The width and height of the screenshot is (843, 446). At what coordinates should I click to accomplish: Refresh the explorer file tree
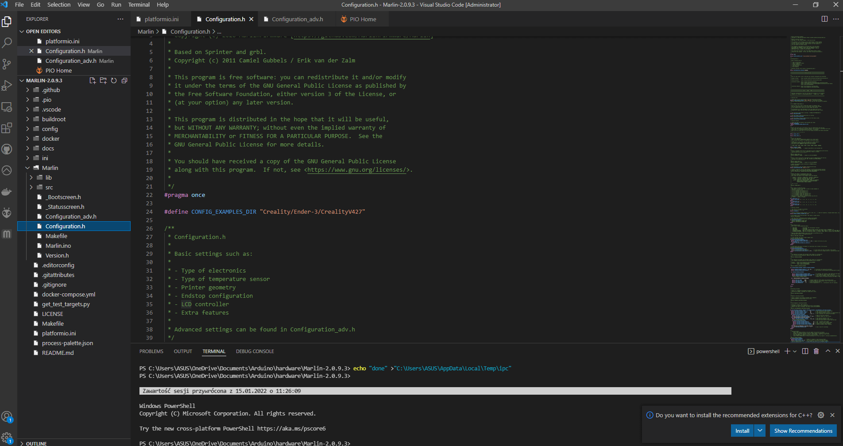pyautogui.click(x=114, y=81)
